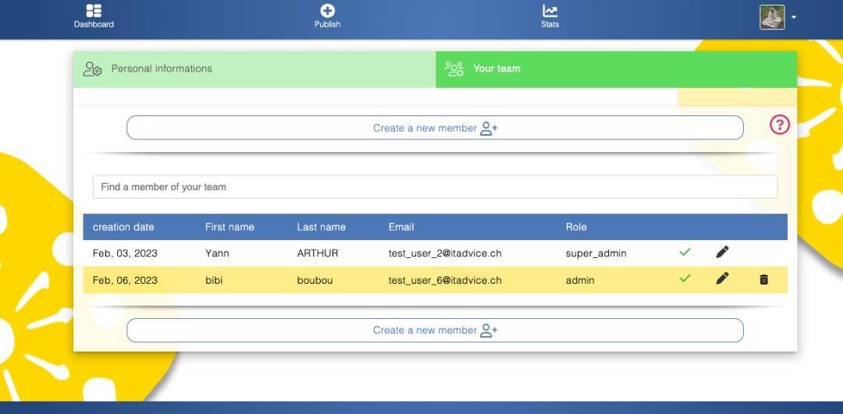Click the Publish plus icon
This screenshot has width=843, height=414.
pos(327,11)
